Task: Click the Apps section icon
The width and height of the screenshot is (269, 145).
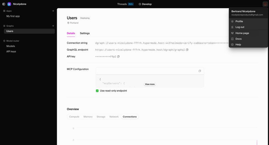Action: (4, 11)
